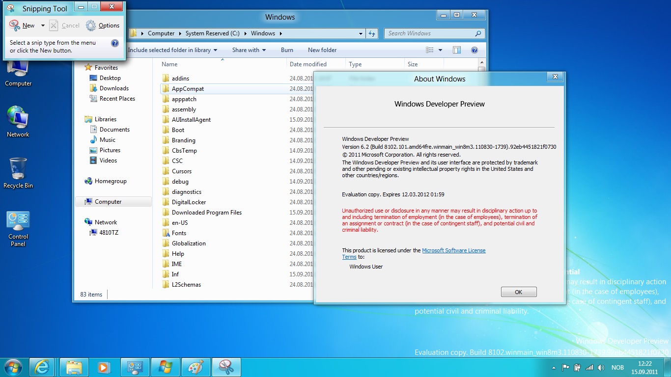Image resolution: width=671 pixels, height=377 pixels.
Task: Open Microsoft Software License Terms link
Action: pyautogui.click(x=453, y=250)
